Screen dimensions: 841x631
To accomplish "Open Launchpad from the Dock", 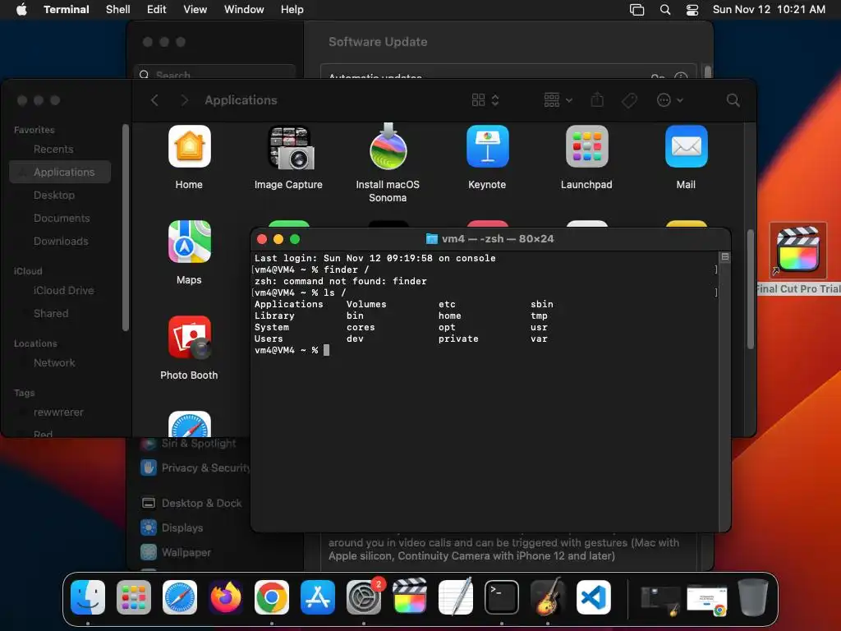I will click(134, 597).
